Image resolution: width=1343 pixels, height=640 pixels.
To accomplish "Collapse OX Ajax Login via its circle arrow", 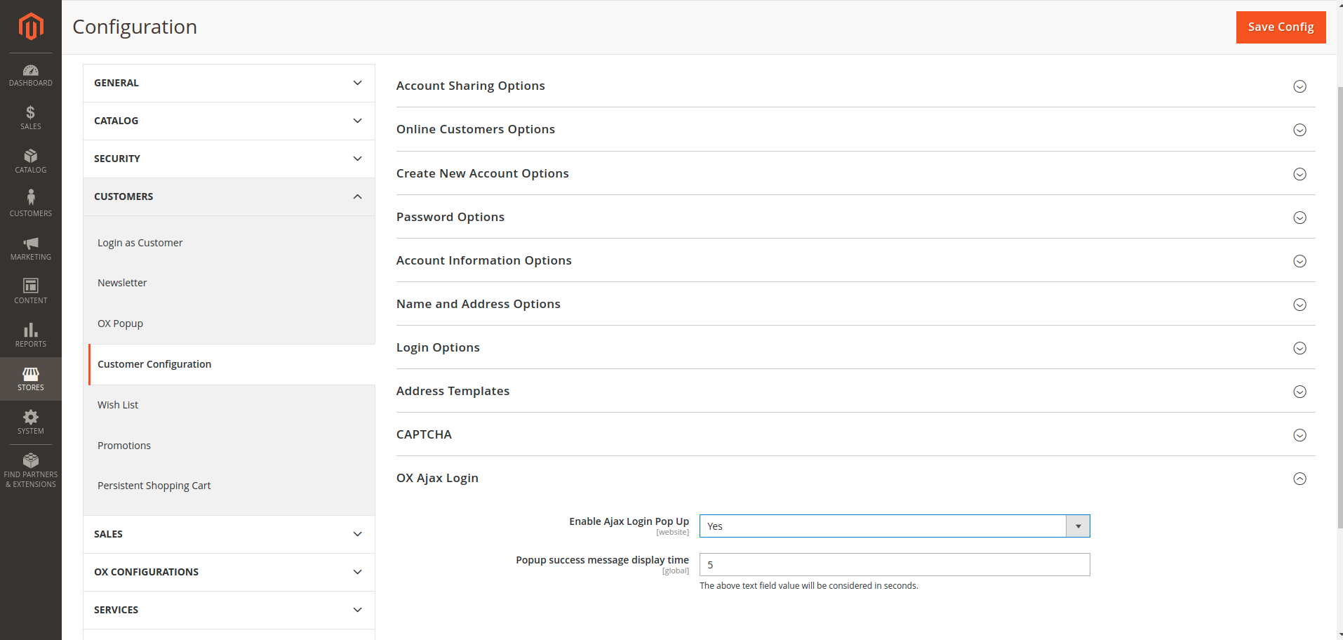I will [x=1299, y=479].
